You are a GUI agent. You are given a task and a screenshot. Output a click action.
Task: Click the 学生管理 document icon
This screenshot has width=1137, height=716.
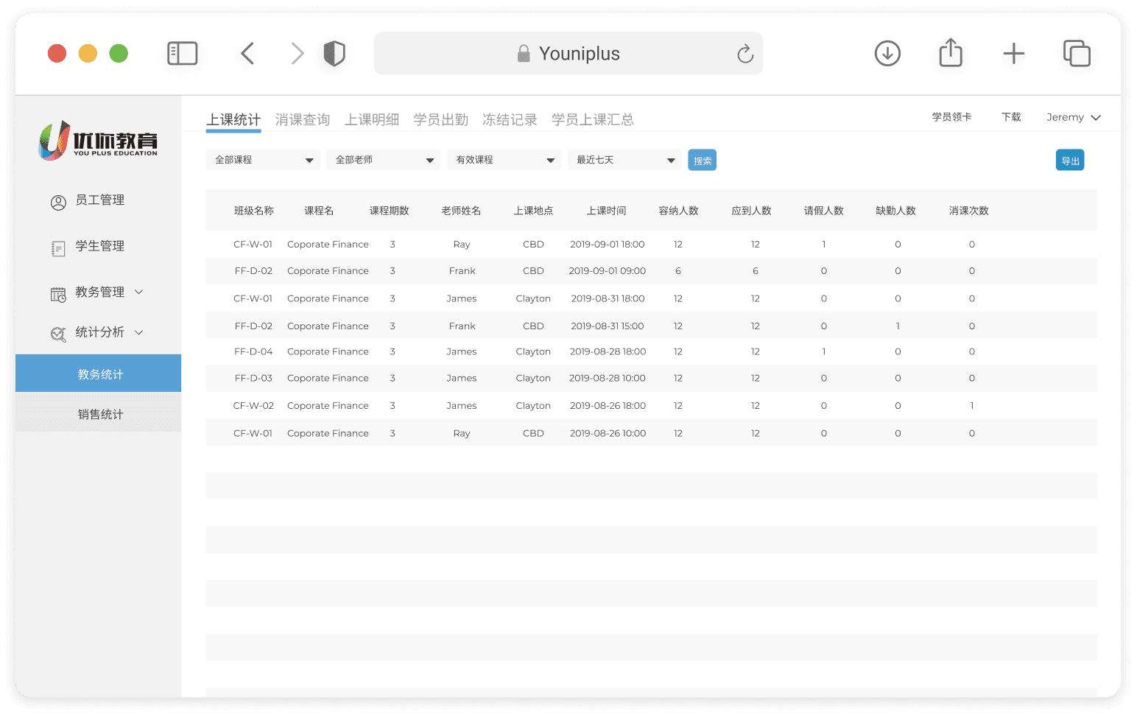58,249
